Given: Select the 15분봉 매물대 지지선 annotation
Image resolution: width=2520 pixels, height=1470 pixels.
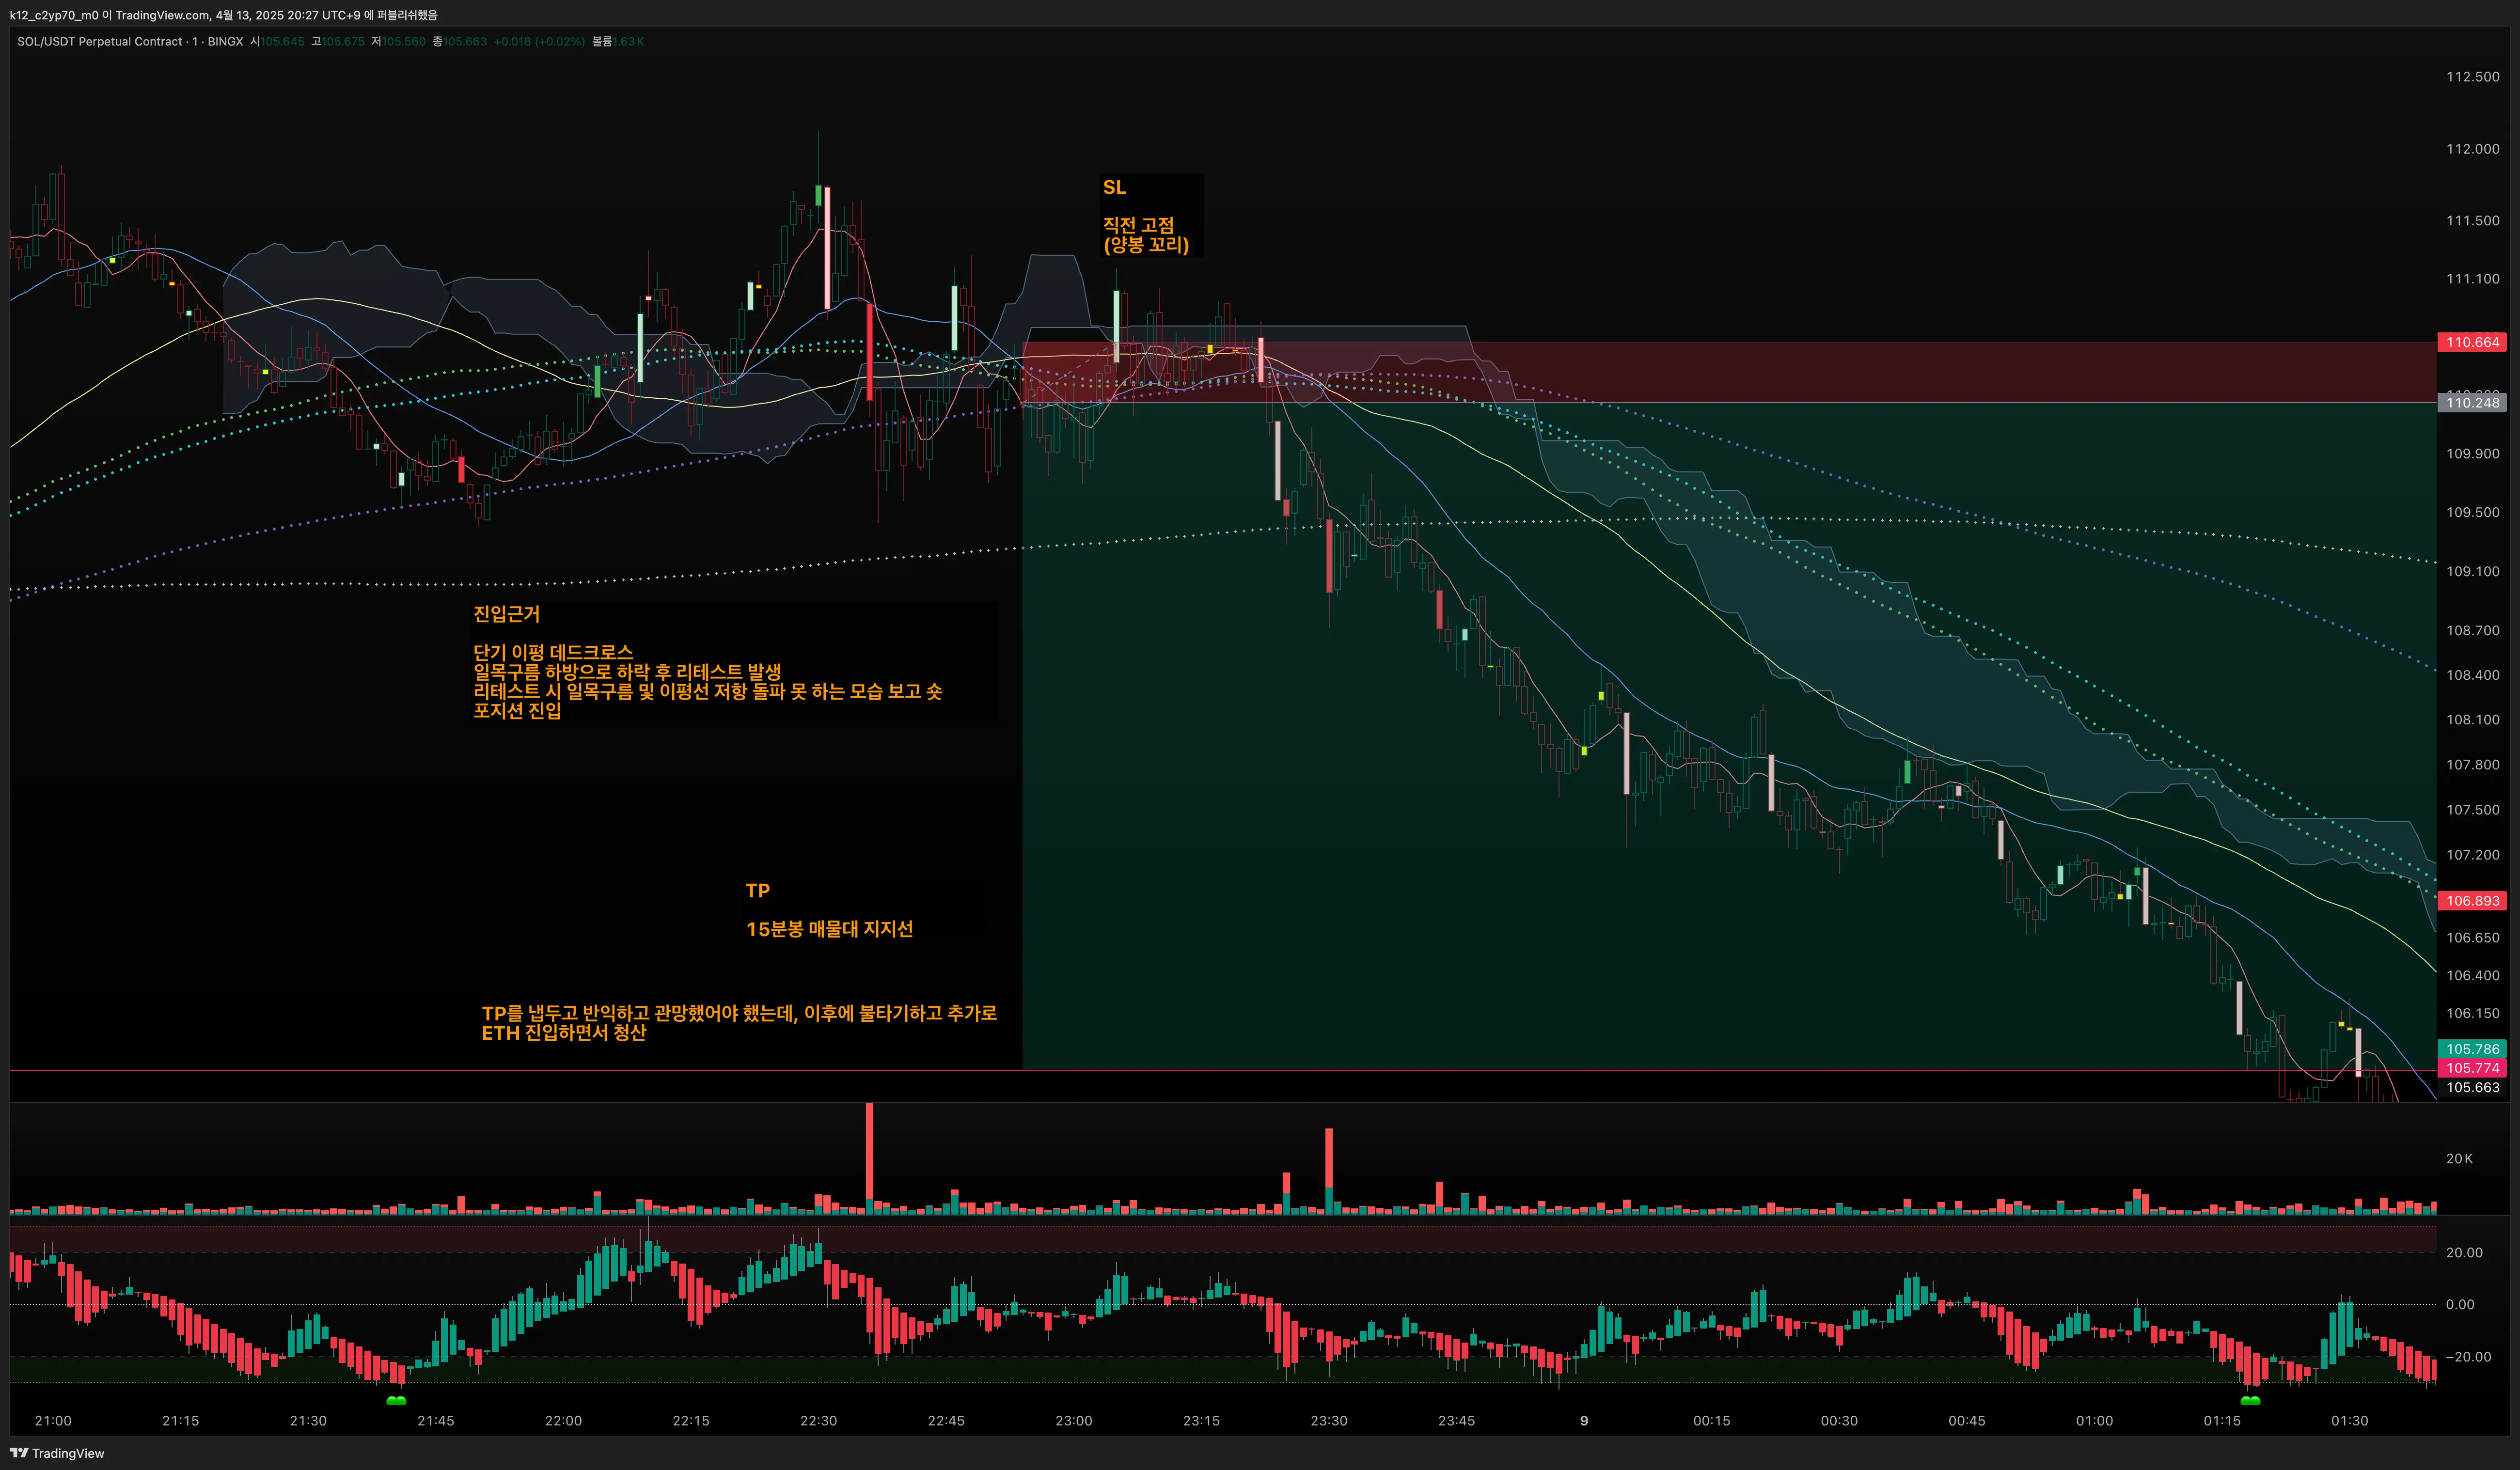Looking at the screenshot, I should 829,929.
